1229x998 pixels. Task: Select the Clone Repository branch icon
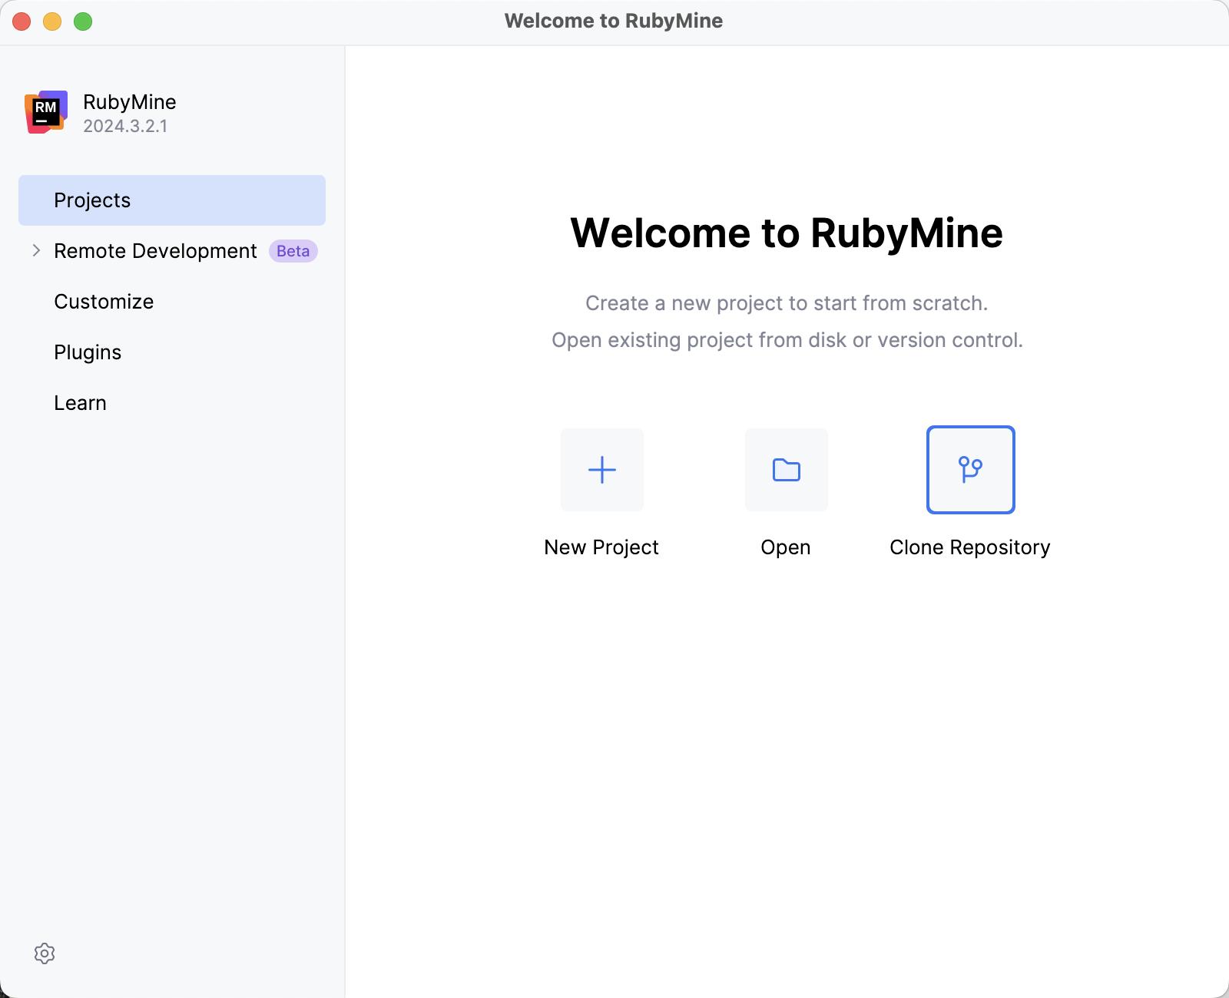(x=970, y=470)
